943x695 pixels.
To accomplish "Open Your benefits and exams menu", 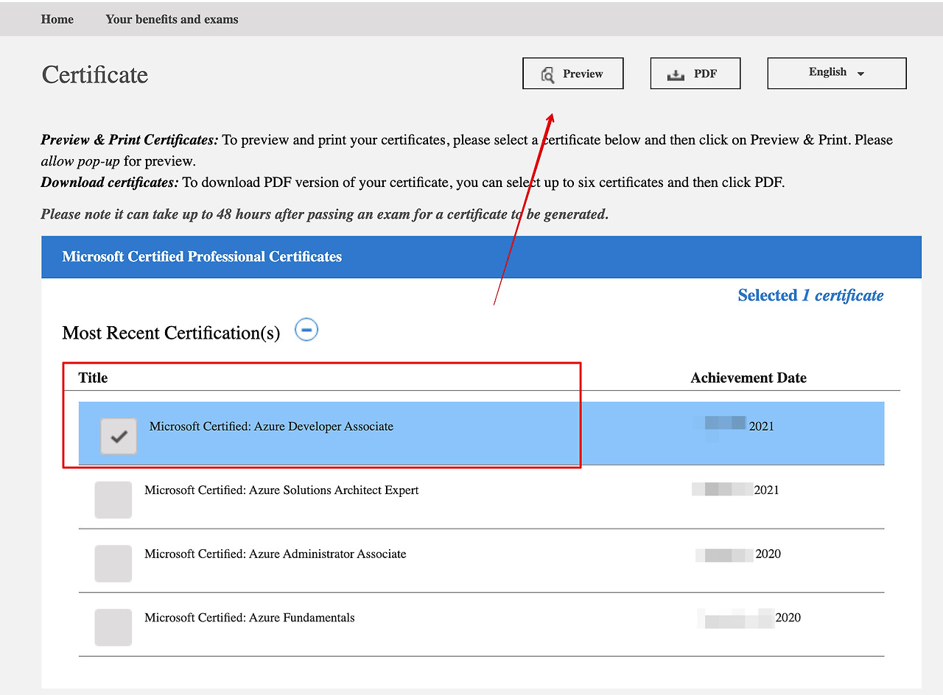I will tap(172, 19).
